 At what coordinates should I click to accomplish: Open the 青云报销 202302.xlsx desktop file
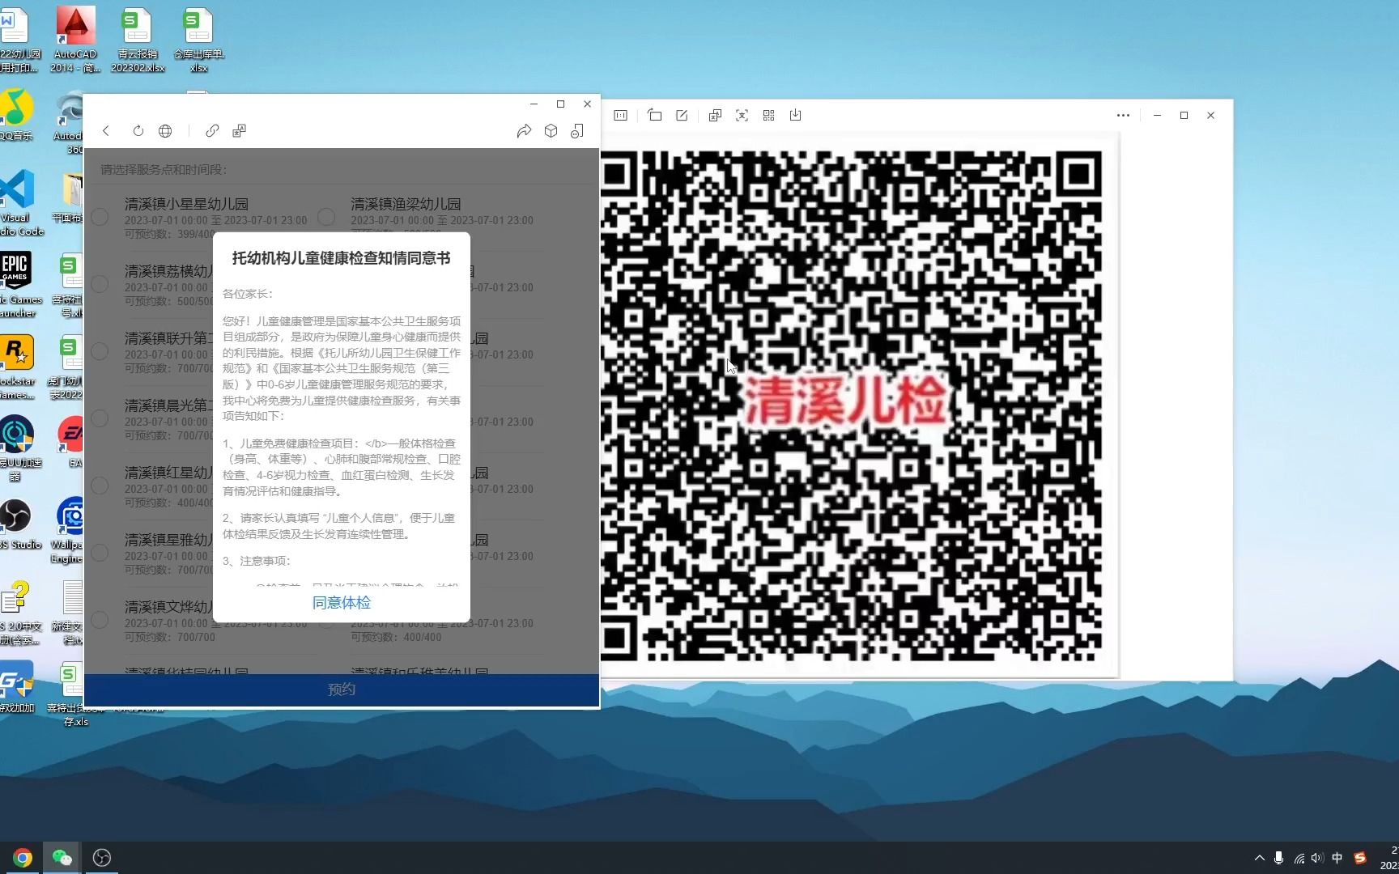[x=138, y=40]
